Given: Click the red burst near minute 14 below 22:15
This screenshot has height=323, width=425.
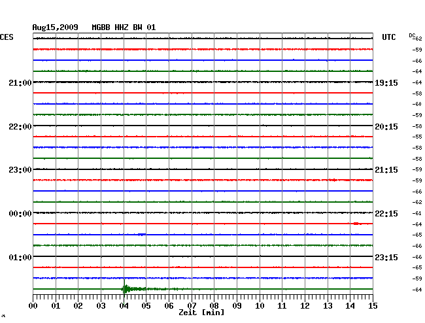Looking at the screenshot, I should pos(356,224).
